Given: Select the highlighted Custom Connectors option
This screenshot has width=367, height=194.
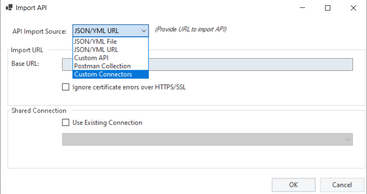Looking at the screenshot, I should tap(110, 74).
